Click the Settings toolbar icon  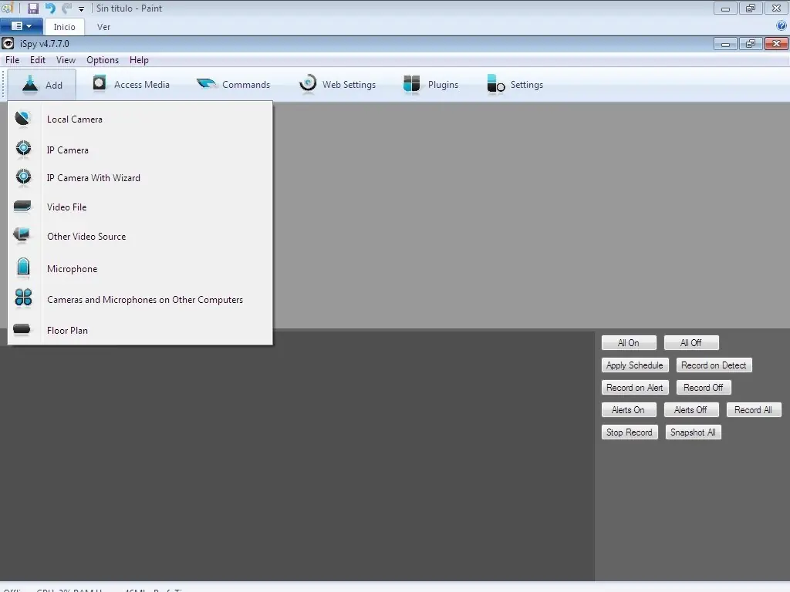pyautogui.click(x=496, y=84)
